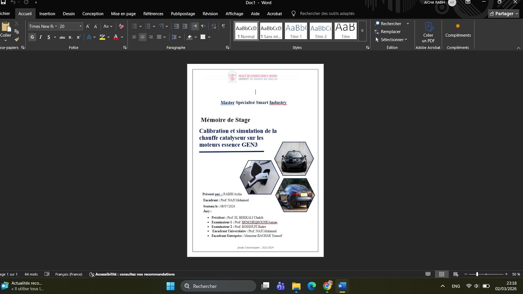
Task: Open the bullet list dropdown arrow
Action: tap(140, 26)
